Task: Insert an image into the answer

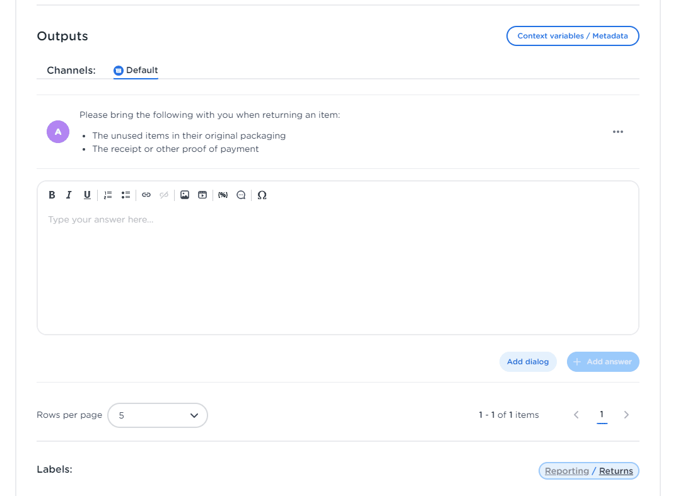Action: (185, 195)
